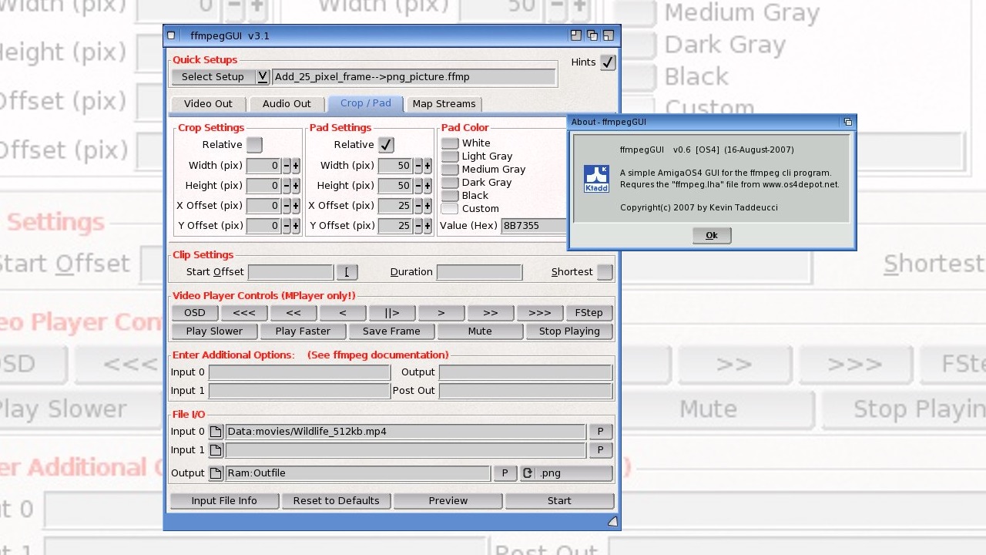Viewport: 986px width, 555px height.
Task: Click the Play Faster button
Action: pos(303,331)
